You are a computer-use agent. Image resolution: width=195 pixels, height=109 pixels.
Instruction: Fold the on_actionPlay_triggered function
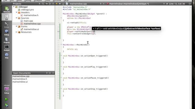point(61,67)
